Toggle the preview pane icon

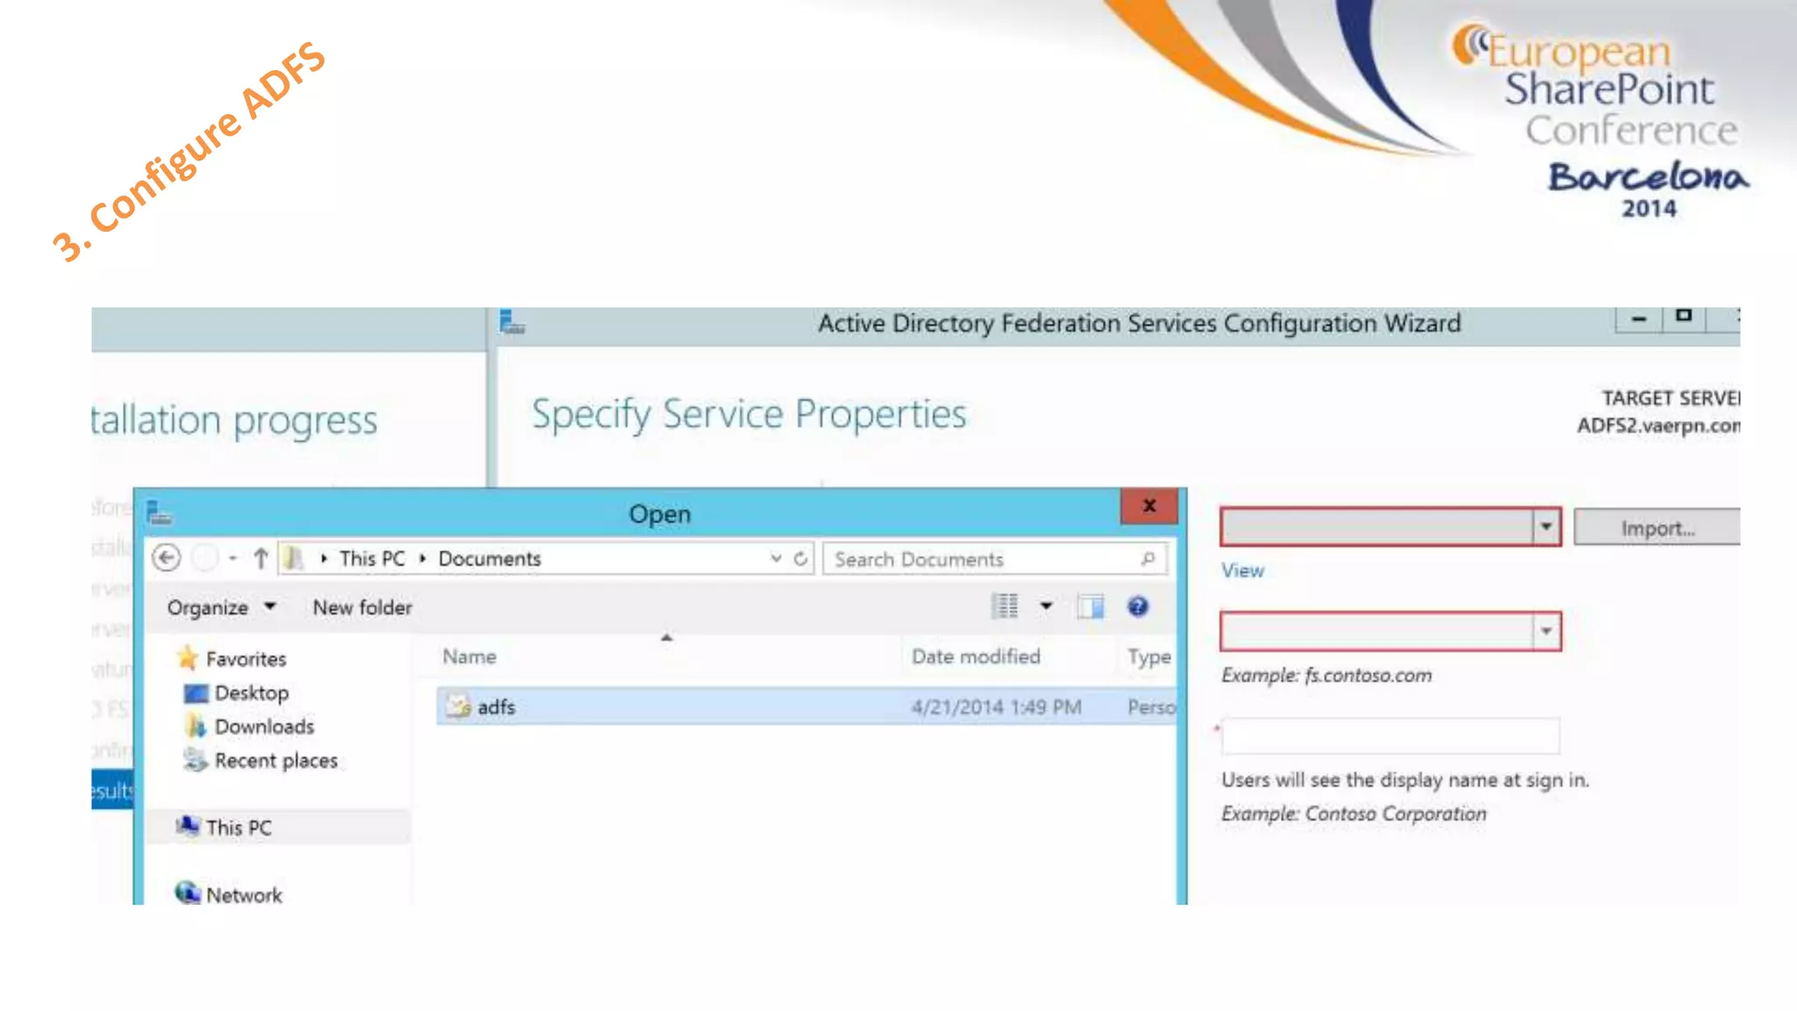point(1090,606)
